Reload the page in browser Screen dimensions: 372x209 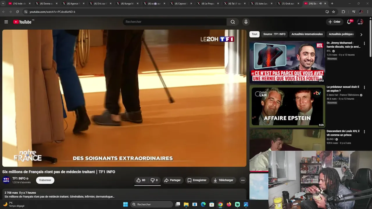(x=17, y=12)
